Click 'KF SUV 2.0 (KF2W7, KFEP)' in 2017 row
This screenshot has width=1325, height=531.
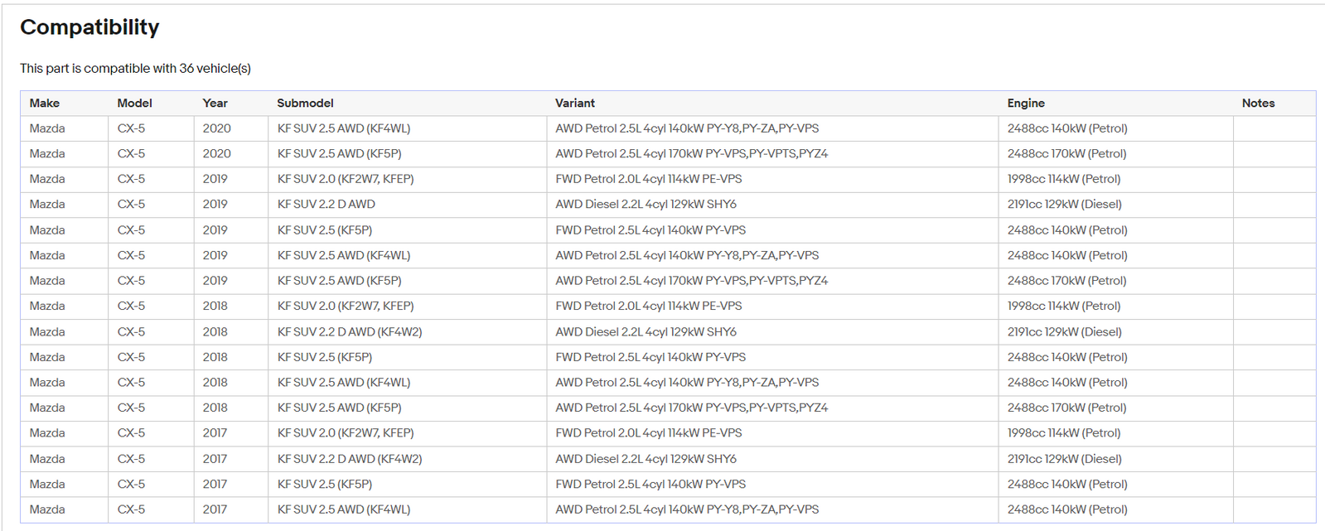(x=346, y=433)
